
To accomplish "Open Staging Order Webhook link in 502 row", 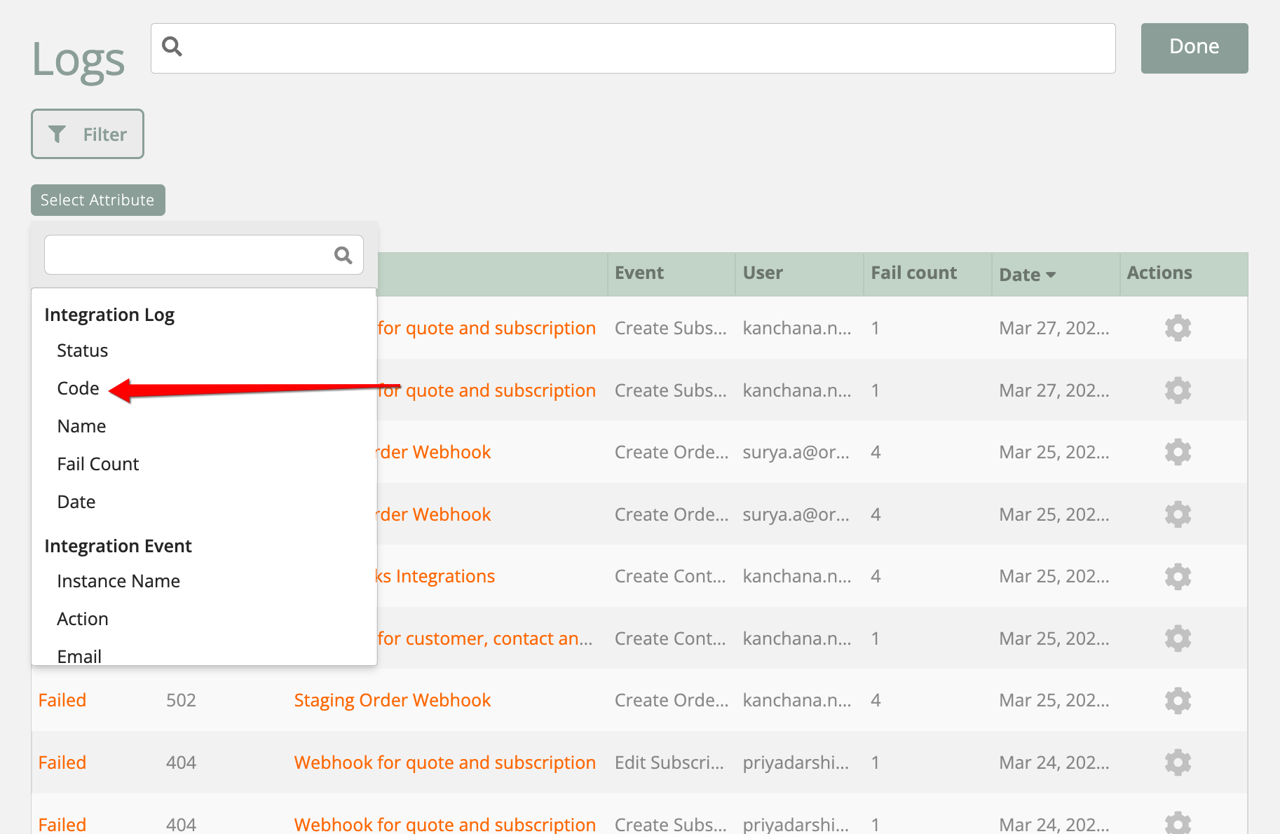I will click(393, 700).
